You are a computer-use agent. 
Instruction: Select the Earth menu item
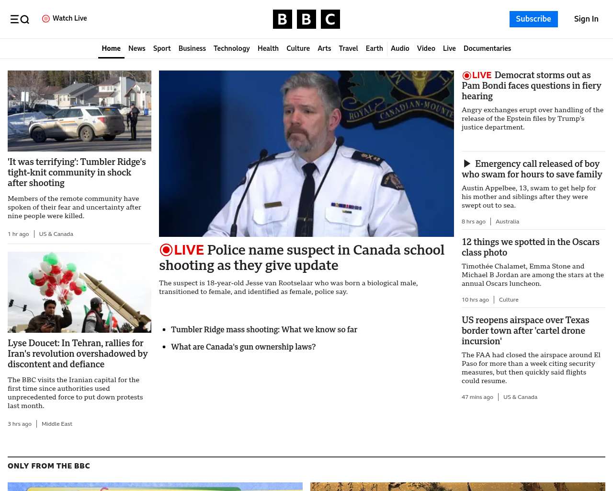pyautogui.click(x=374, y=48)
